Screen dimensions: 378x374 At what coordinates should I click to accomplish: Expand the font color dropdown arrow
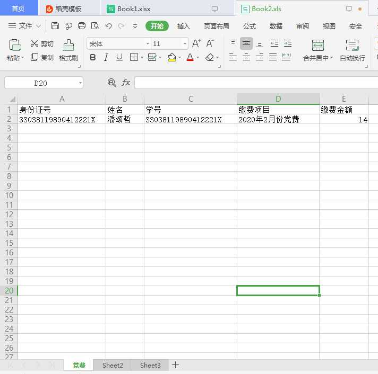[197, 58]
